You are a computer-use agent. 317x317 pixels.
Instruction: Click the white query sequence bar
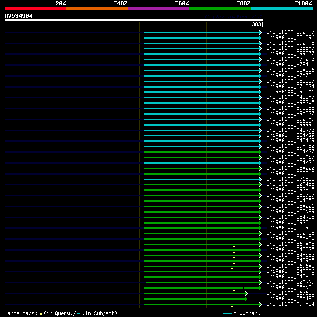click(134, 20)
